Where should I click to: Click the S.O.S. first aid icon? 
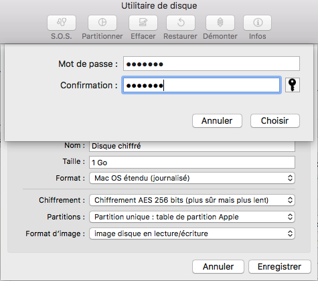pyautogui.click(x=62, y=23)
